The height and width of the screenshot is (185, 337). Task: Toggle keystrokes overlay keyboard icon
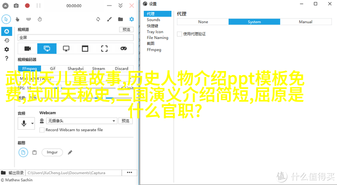click(x=28, y=19)
